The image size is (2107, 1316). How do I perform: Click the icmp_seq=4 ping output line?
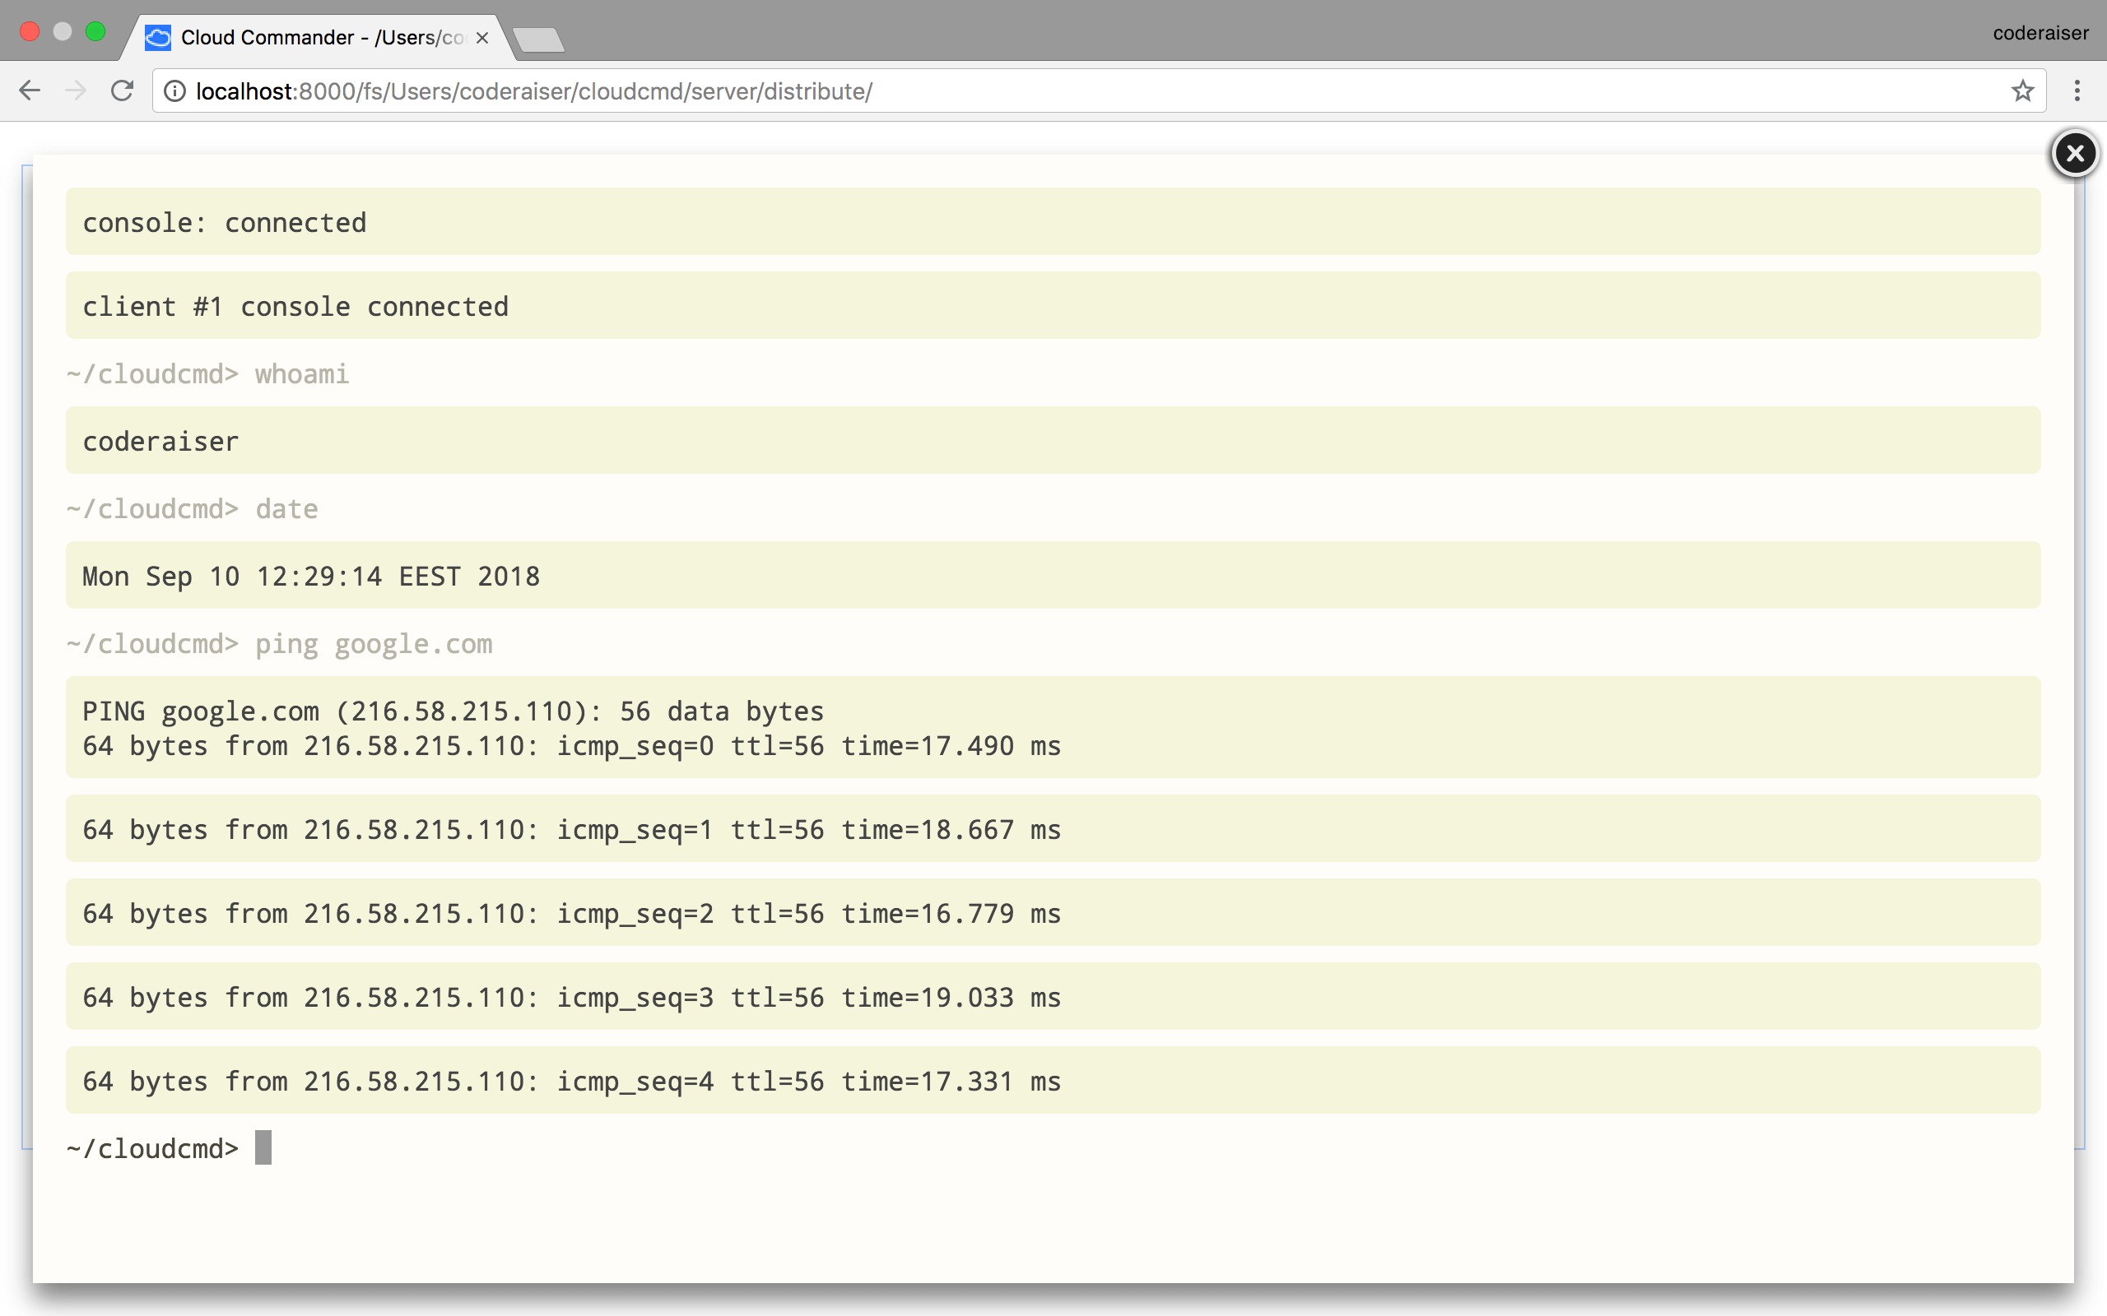point(571,1081)
